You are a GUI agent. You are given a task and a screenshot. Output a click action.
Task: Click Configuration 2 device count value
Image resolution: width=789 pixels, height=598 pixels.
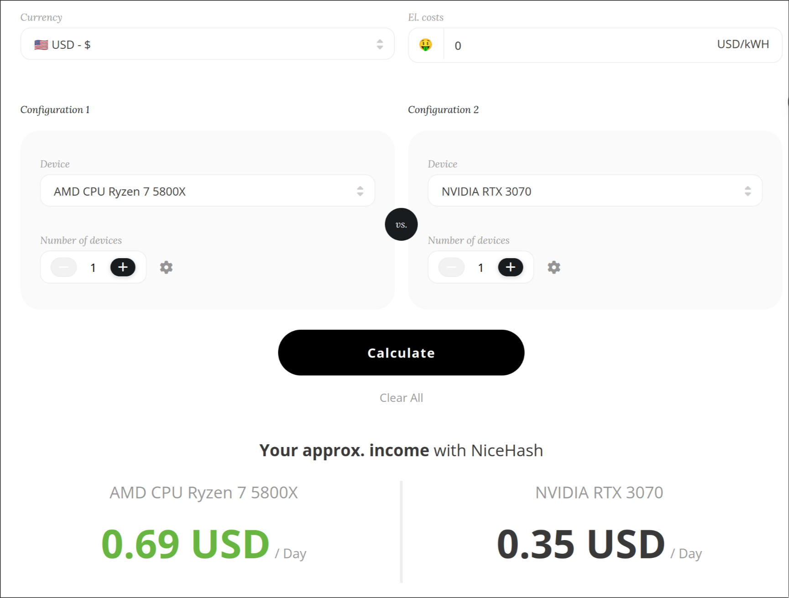point(481,268)
